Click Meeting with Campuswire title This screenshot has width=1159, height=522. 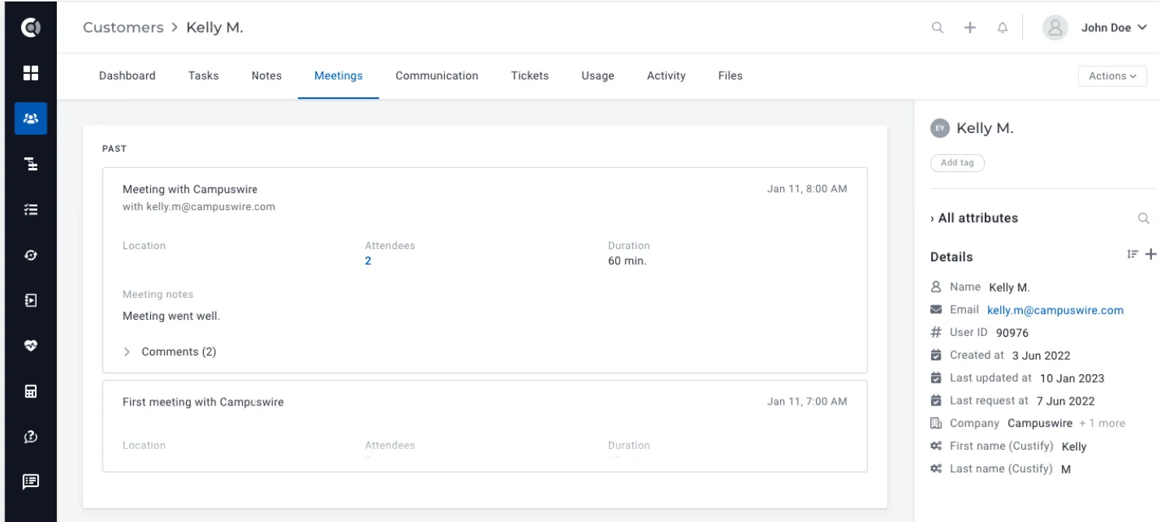pyautogui.click(x=190, y=189)
